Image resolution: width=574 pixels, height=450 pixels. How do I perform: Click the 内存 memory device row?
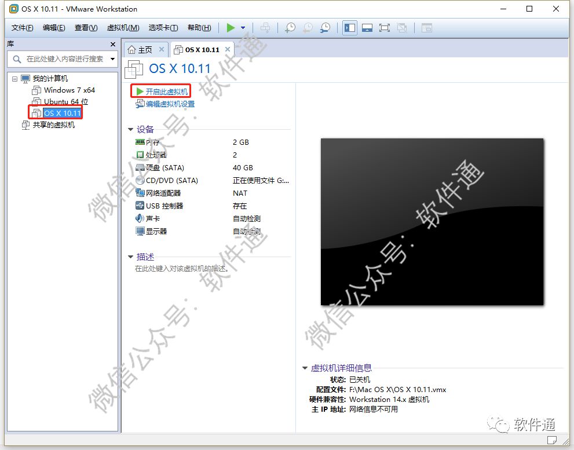[x=212, y=142]
